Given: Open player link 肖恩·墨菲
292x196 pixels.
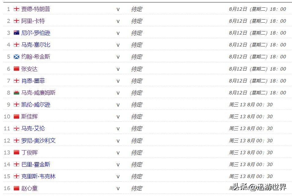Looking at the screenshot, I should (33, 81).
